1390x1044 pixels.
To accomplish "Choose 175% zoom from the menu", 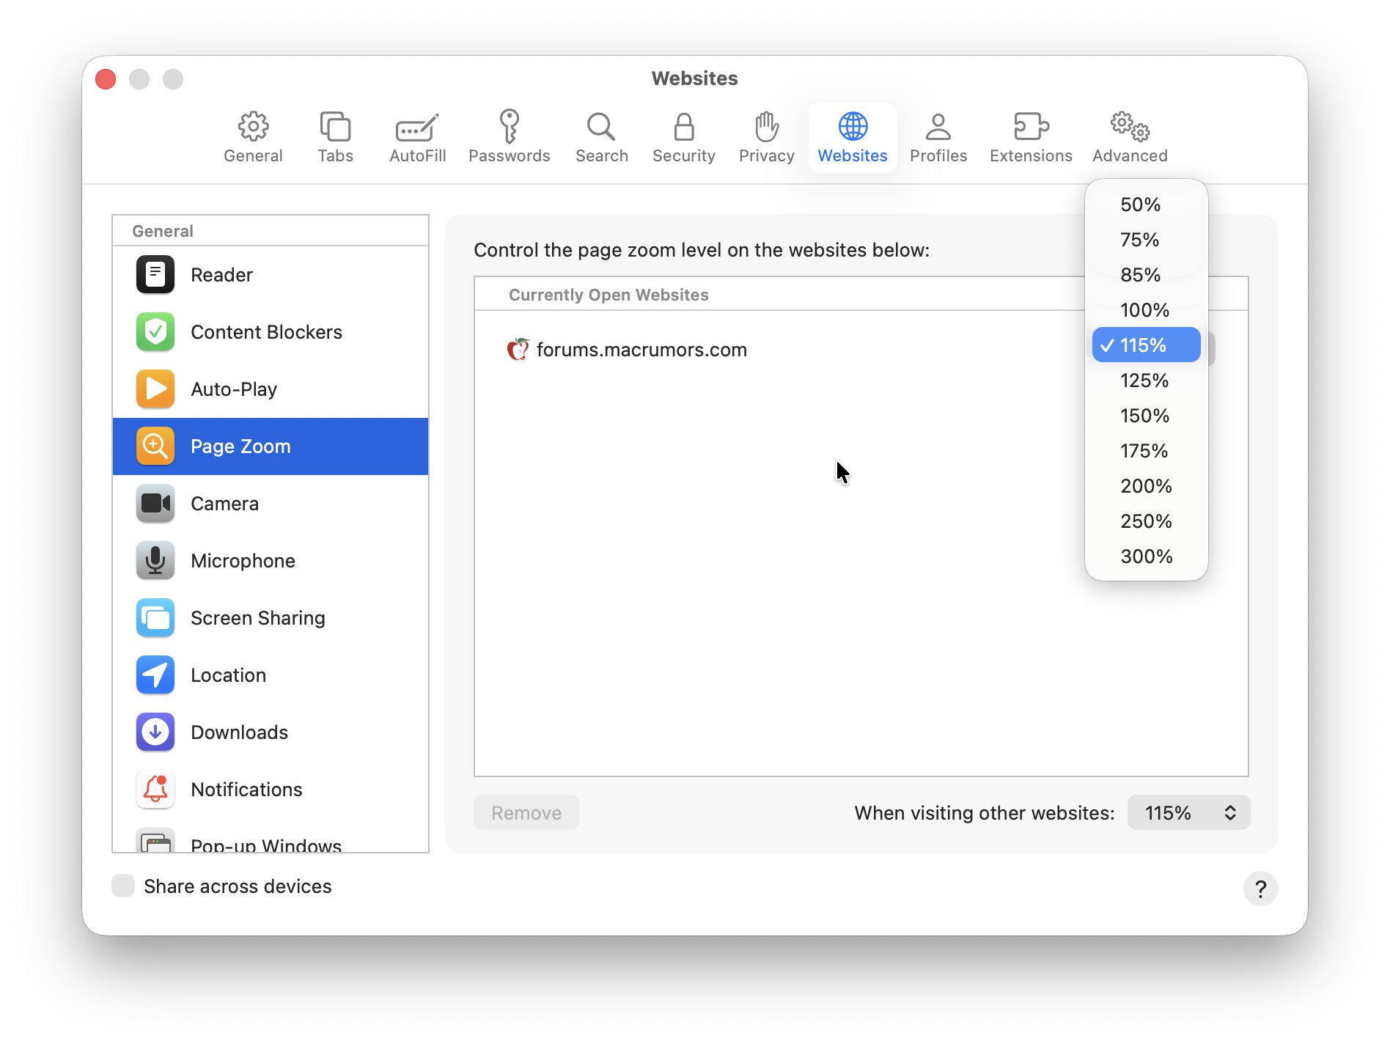I will click(x=1146, y=450).
